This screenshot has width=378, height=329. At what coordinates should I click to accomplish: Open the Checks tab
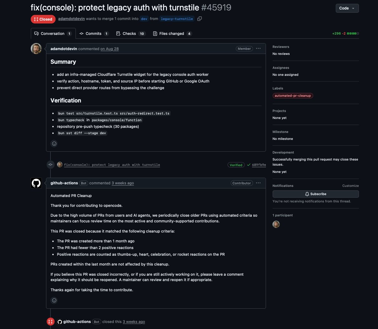point(130,34)
